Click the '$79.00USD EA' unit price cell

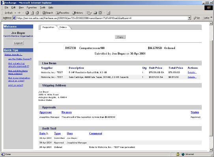pos(156,72)
